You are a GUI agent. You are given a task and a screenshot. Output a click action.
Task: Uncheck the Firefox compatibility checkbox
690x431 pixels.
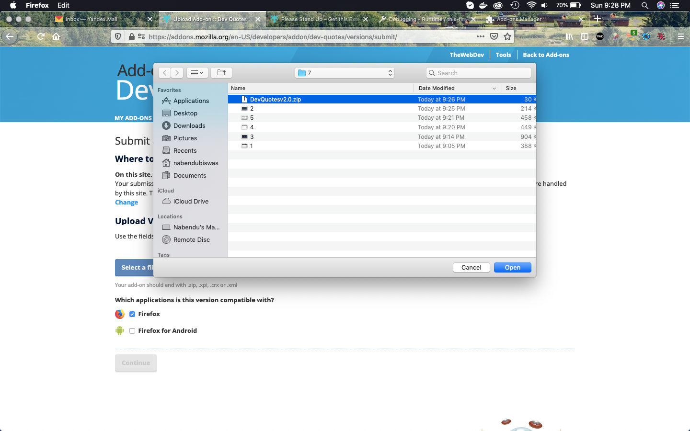132,314
